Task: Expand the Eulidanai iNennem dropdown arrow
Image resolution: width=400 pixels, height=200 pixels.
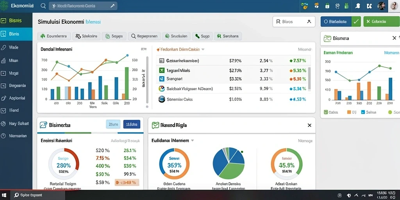Action: point(193,140)
